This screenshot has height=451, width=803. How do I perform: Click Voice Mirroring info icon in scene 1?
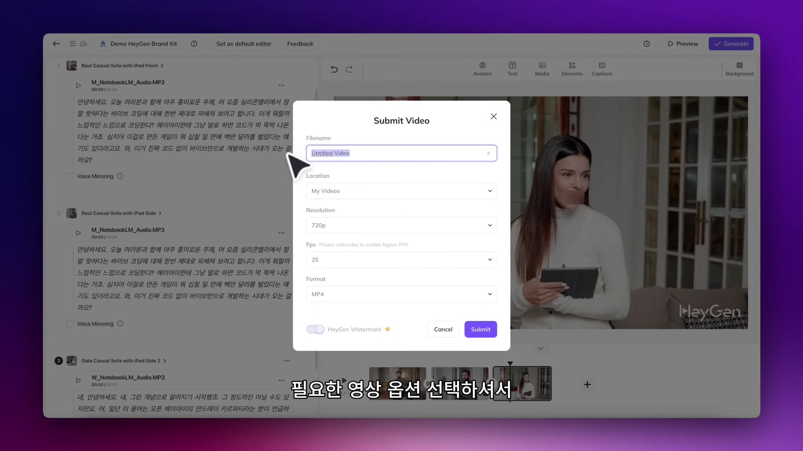point(120,176)
